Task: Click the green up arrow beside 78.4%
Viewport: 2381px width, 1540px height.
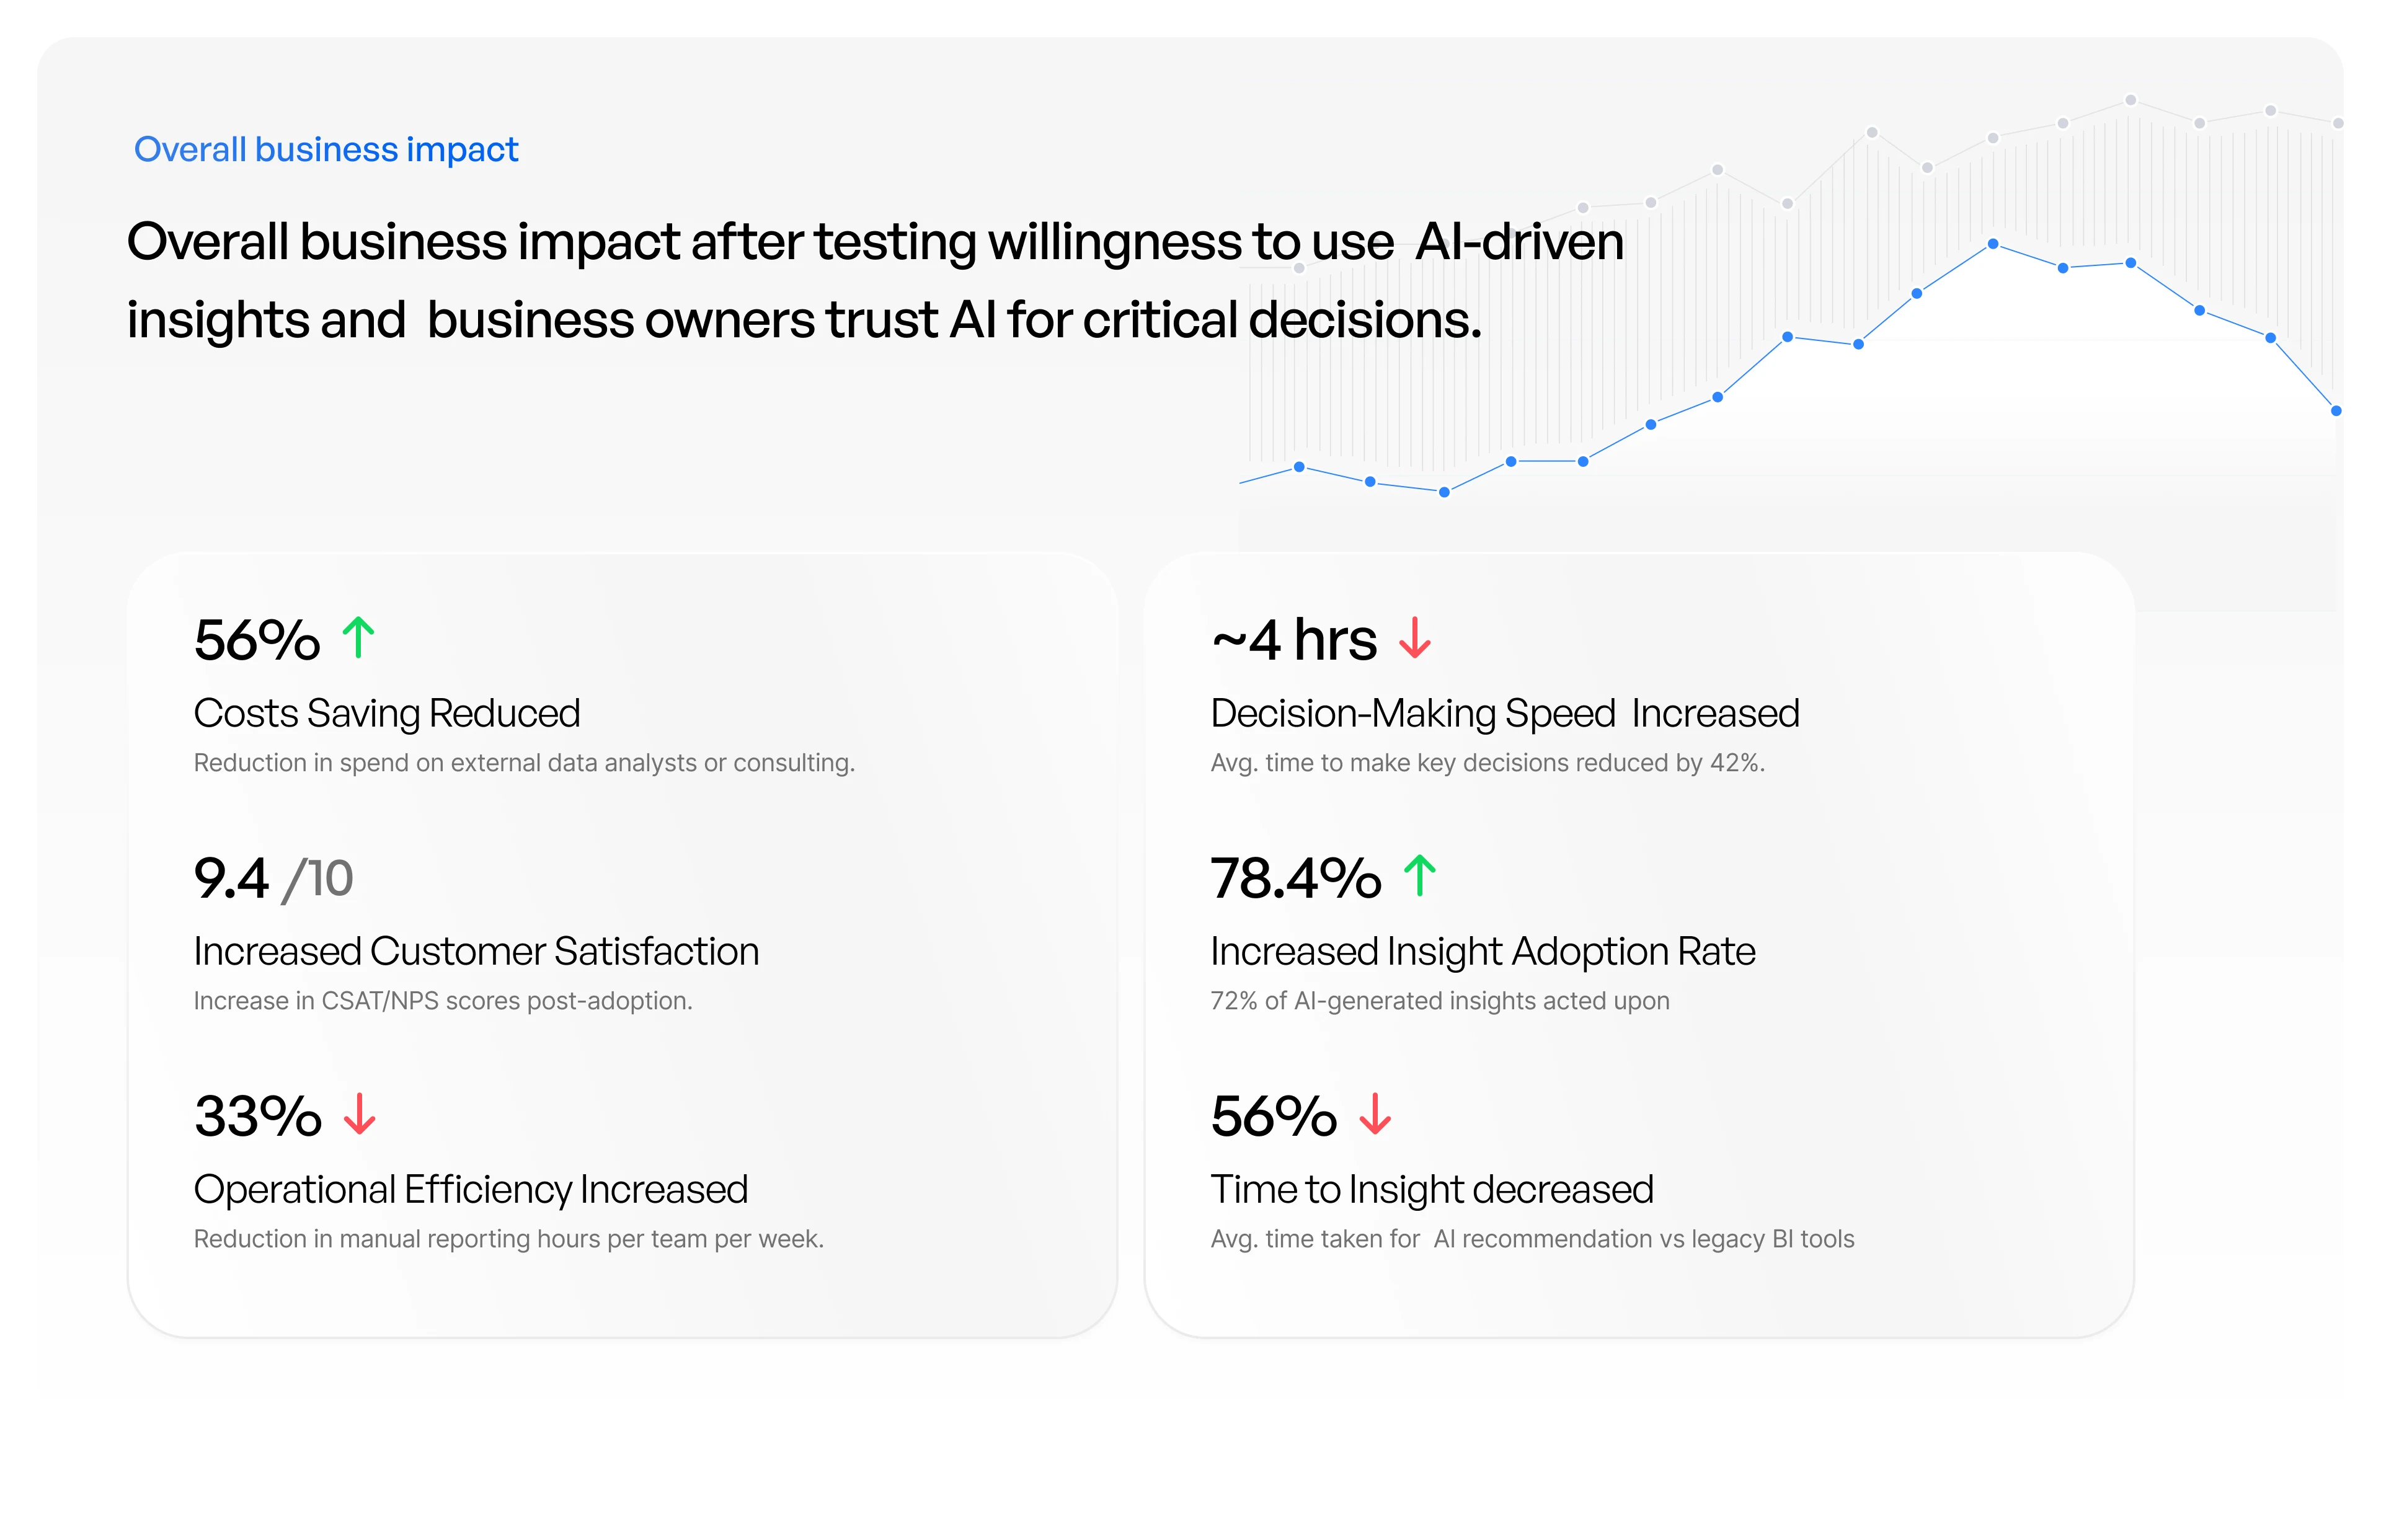Action: coord(1419,876)
